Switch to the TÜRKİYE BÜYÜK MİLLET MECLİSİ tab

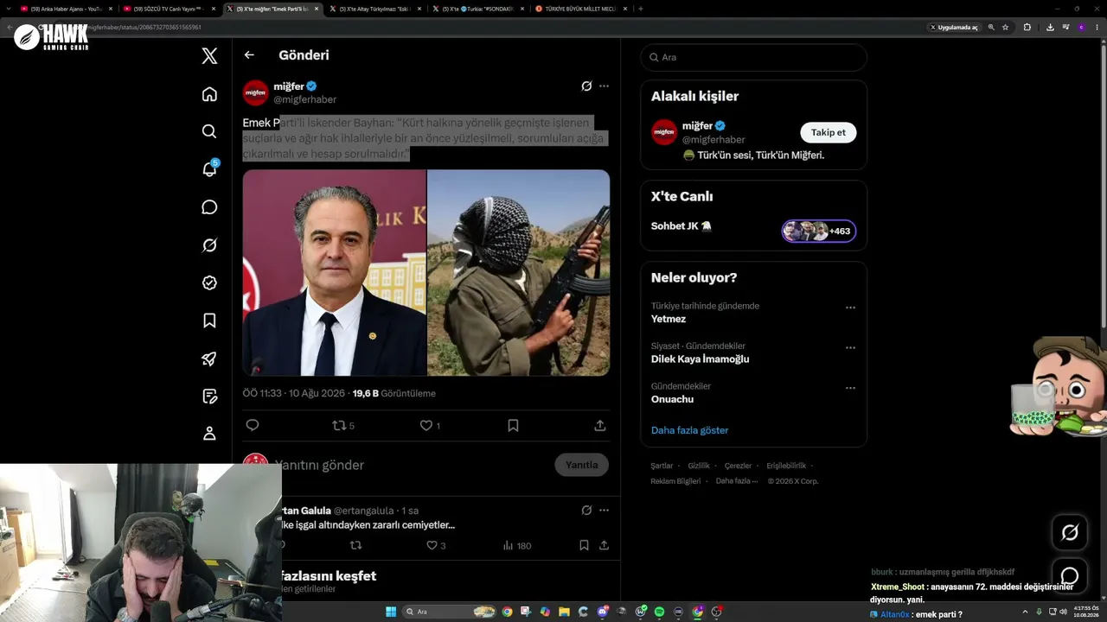(x=581, y=9)
